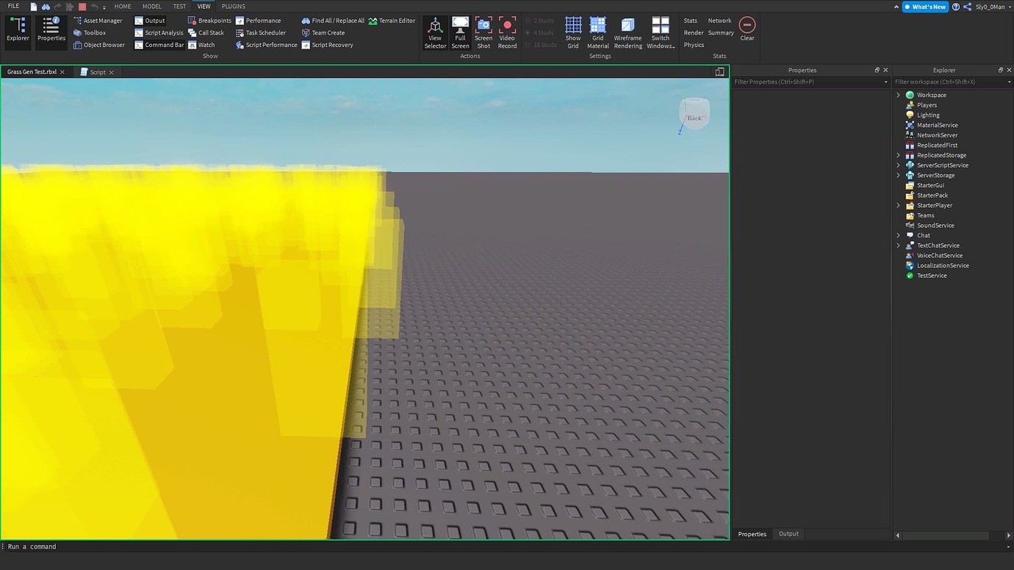Viewport: 1014px width, 570px height.
Task: Show the Breakpoints window
Action: coord(209,21)
